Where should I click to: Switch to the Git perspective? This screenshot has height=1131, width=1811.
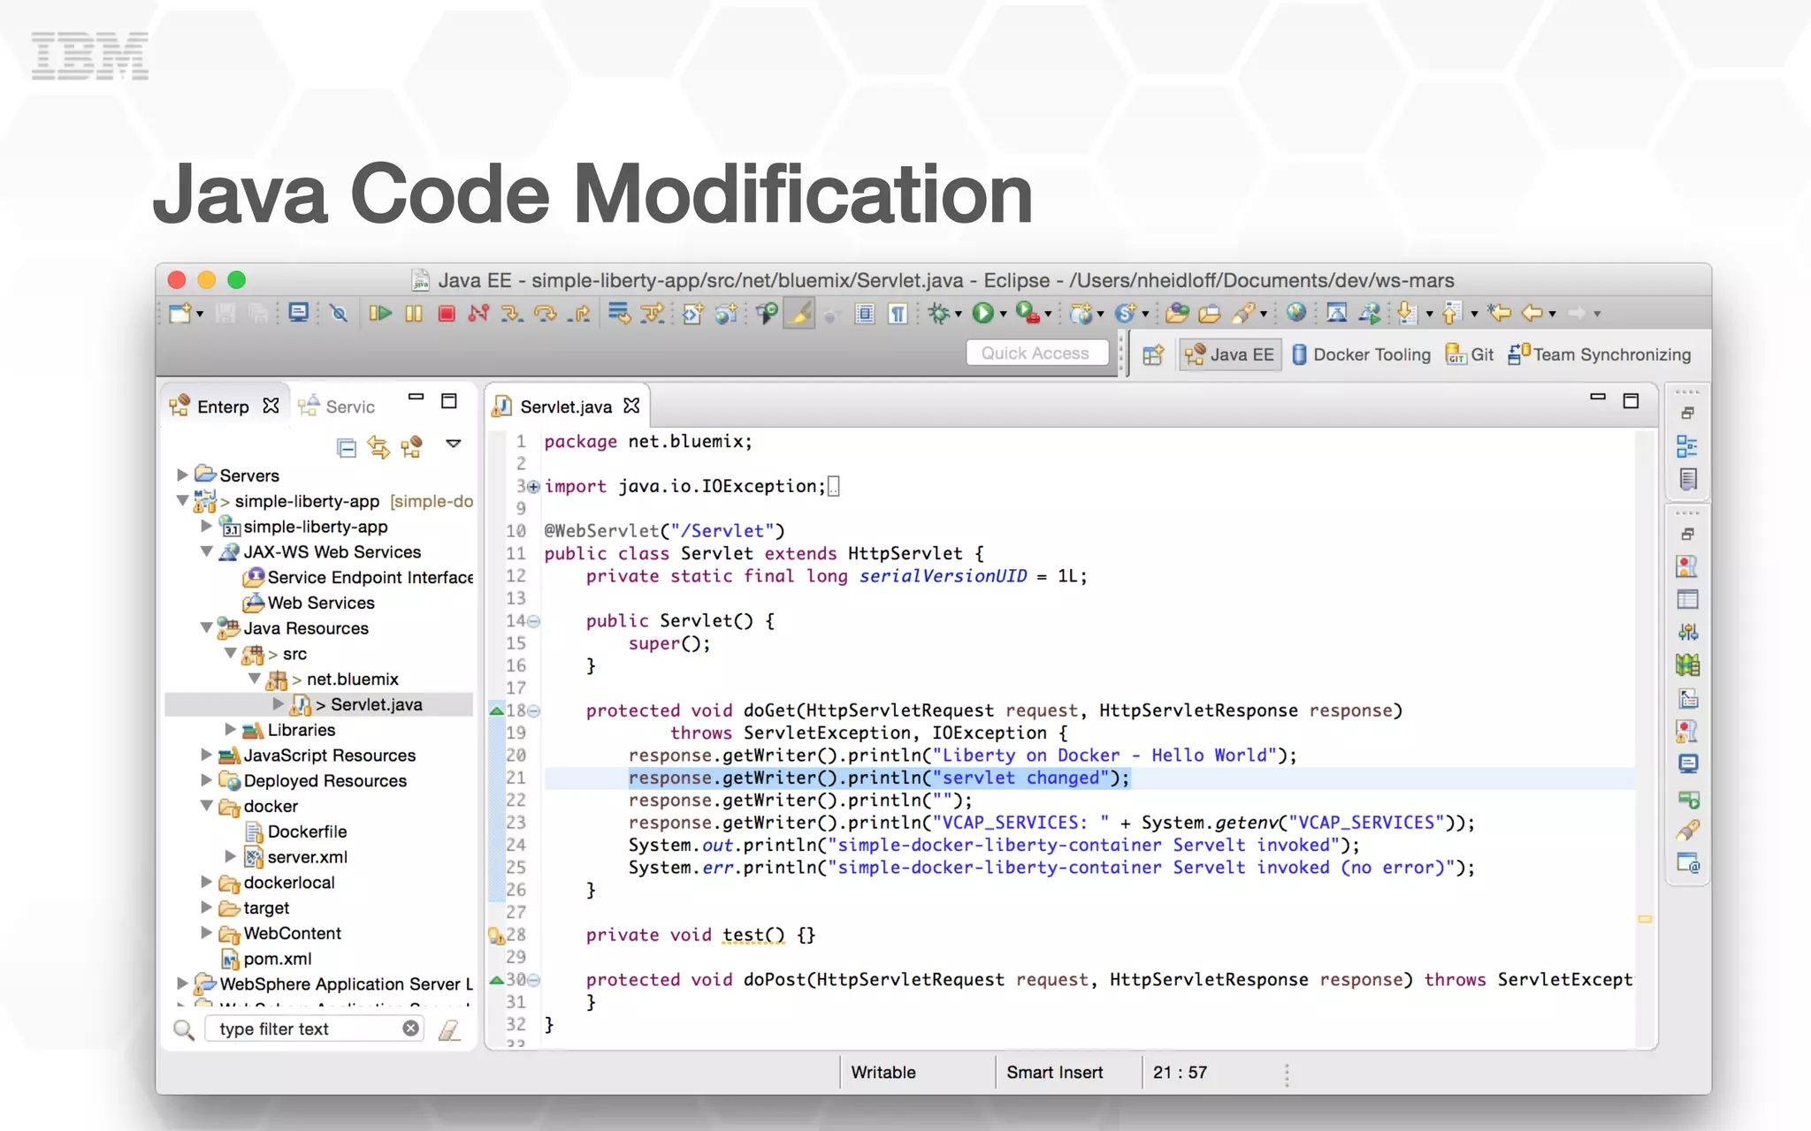tap(1470, 354)
